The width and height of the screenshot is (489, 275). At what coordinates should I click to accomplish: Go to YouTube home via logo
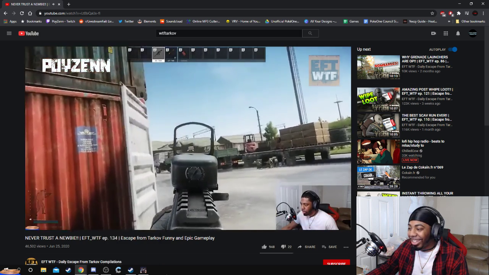click(x=29, y=33)
